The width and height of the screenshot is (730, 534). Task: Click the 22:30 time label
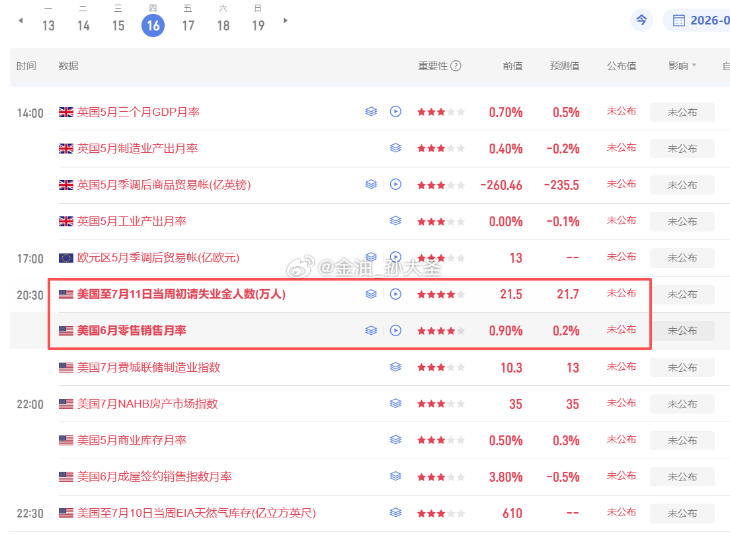click(x=30, y=513)
